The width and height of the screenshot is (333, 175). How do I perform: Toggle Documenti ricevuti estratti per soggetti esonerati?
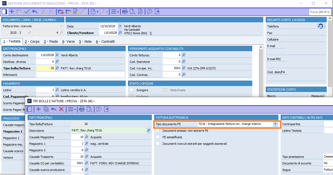[x=158, y=144]
